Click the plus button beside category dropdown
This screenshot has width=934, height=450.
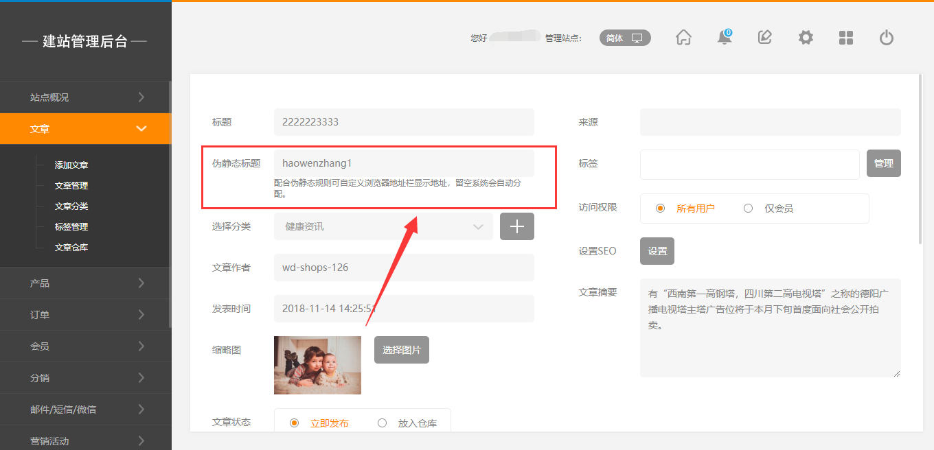point(516,226)
